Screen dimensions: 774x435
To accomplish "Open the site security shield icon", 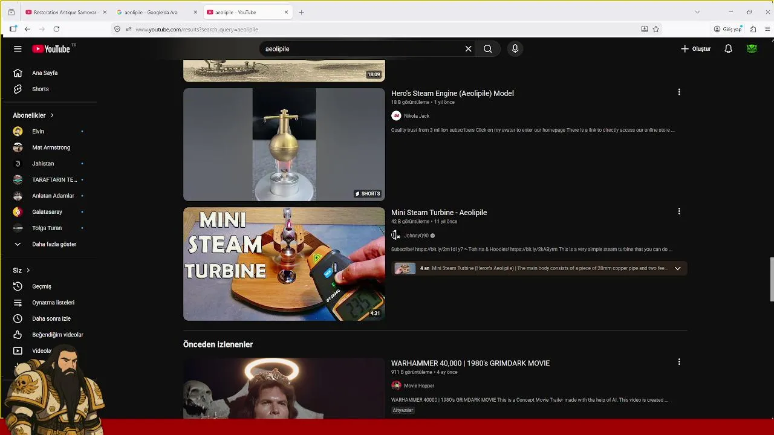I will pos(117,29).
